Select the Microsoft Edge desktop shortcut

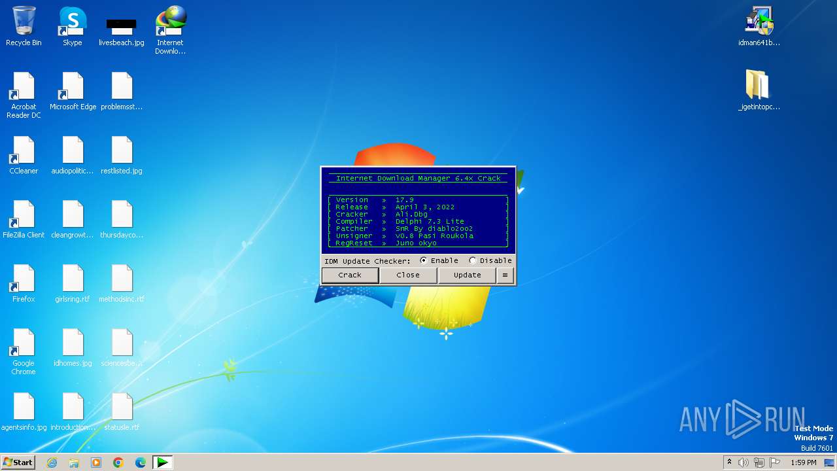[73, 92]
